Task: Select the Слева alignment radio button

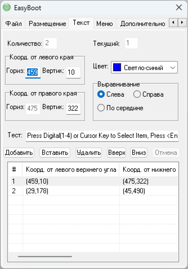Action: [101, 95]
